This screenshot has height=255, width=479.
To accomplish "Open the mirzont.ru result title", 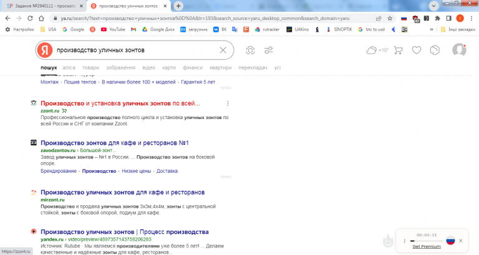I will tap(122, 192).
